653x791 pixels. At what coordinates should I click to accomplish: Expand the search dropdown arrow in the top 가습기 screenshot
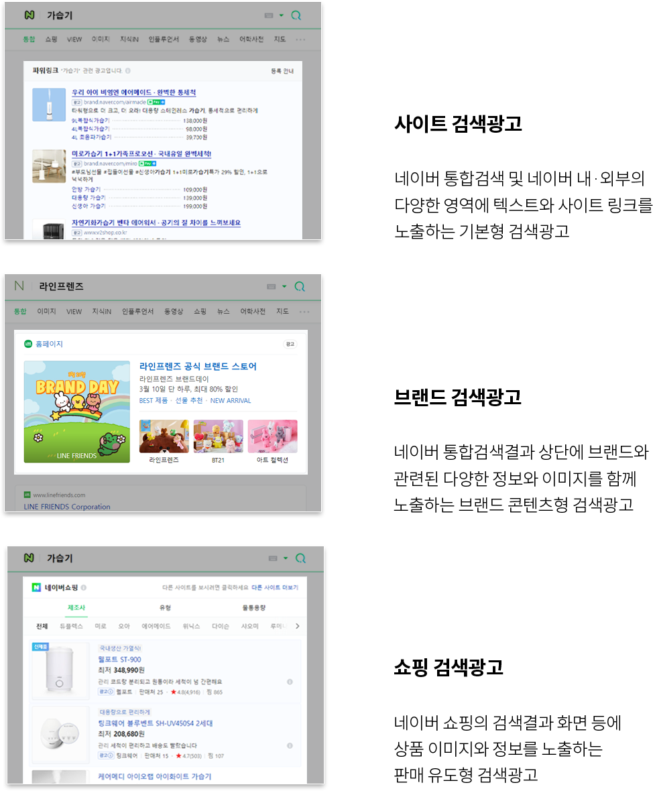click(x=282, y=15)
